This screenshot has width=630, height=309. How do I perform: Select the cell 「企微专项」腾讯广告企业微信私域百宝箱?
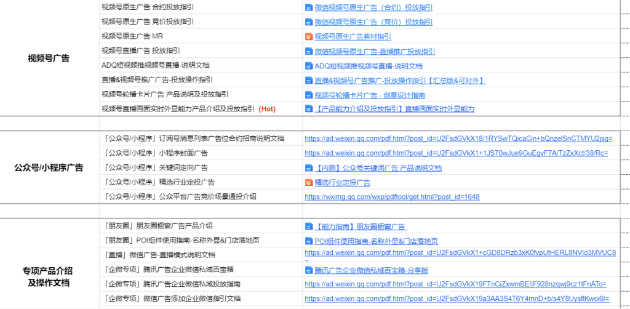201,270
